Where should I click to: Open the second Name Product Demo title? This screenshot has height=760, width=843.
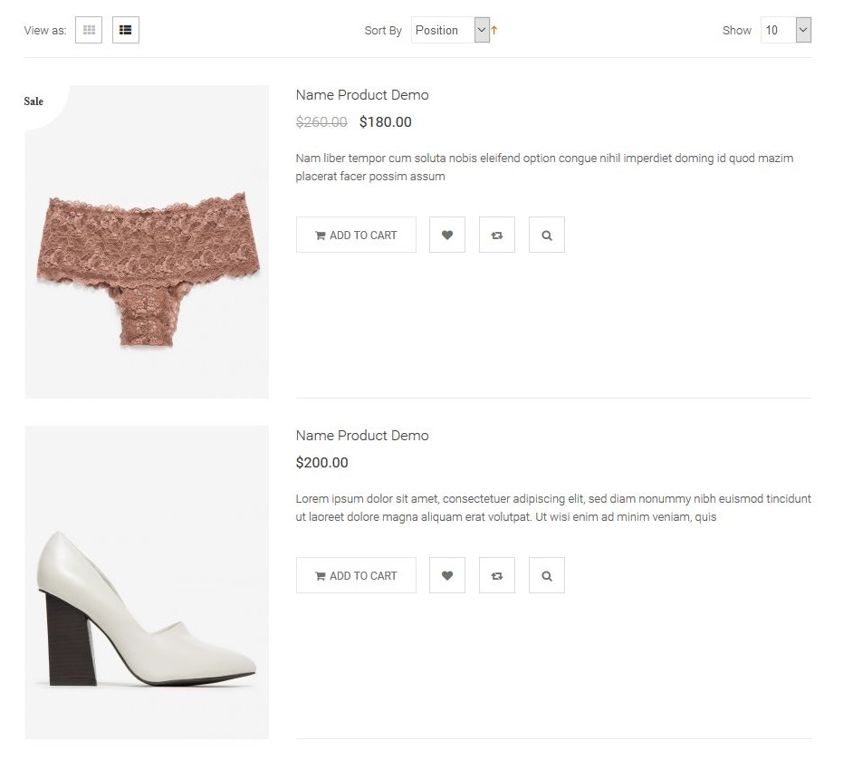point(362,436)
